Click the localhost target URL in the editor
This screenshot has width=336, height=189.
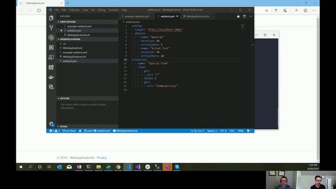pos(165,29)
